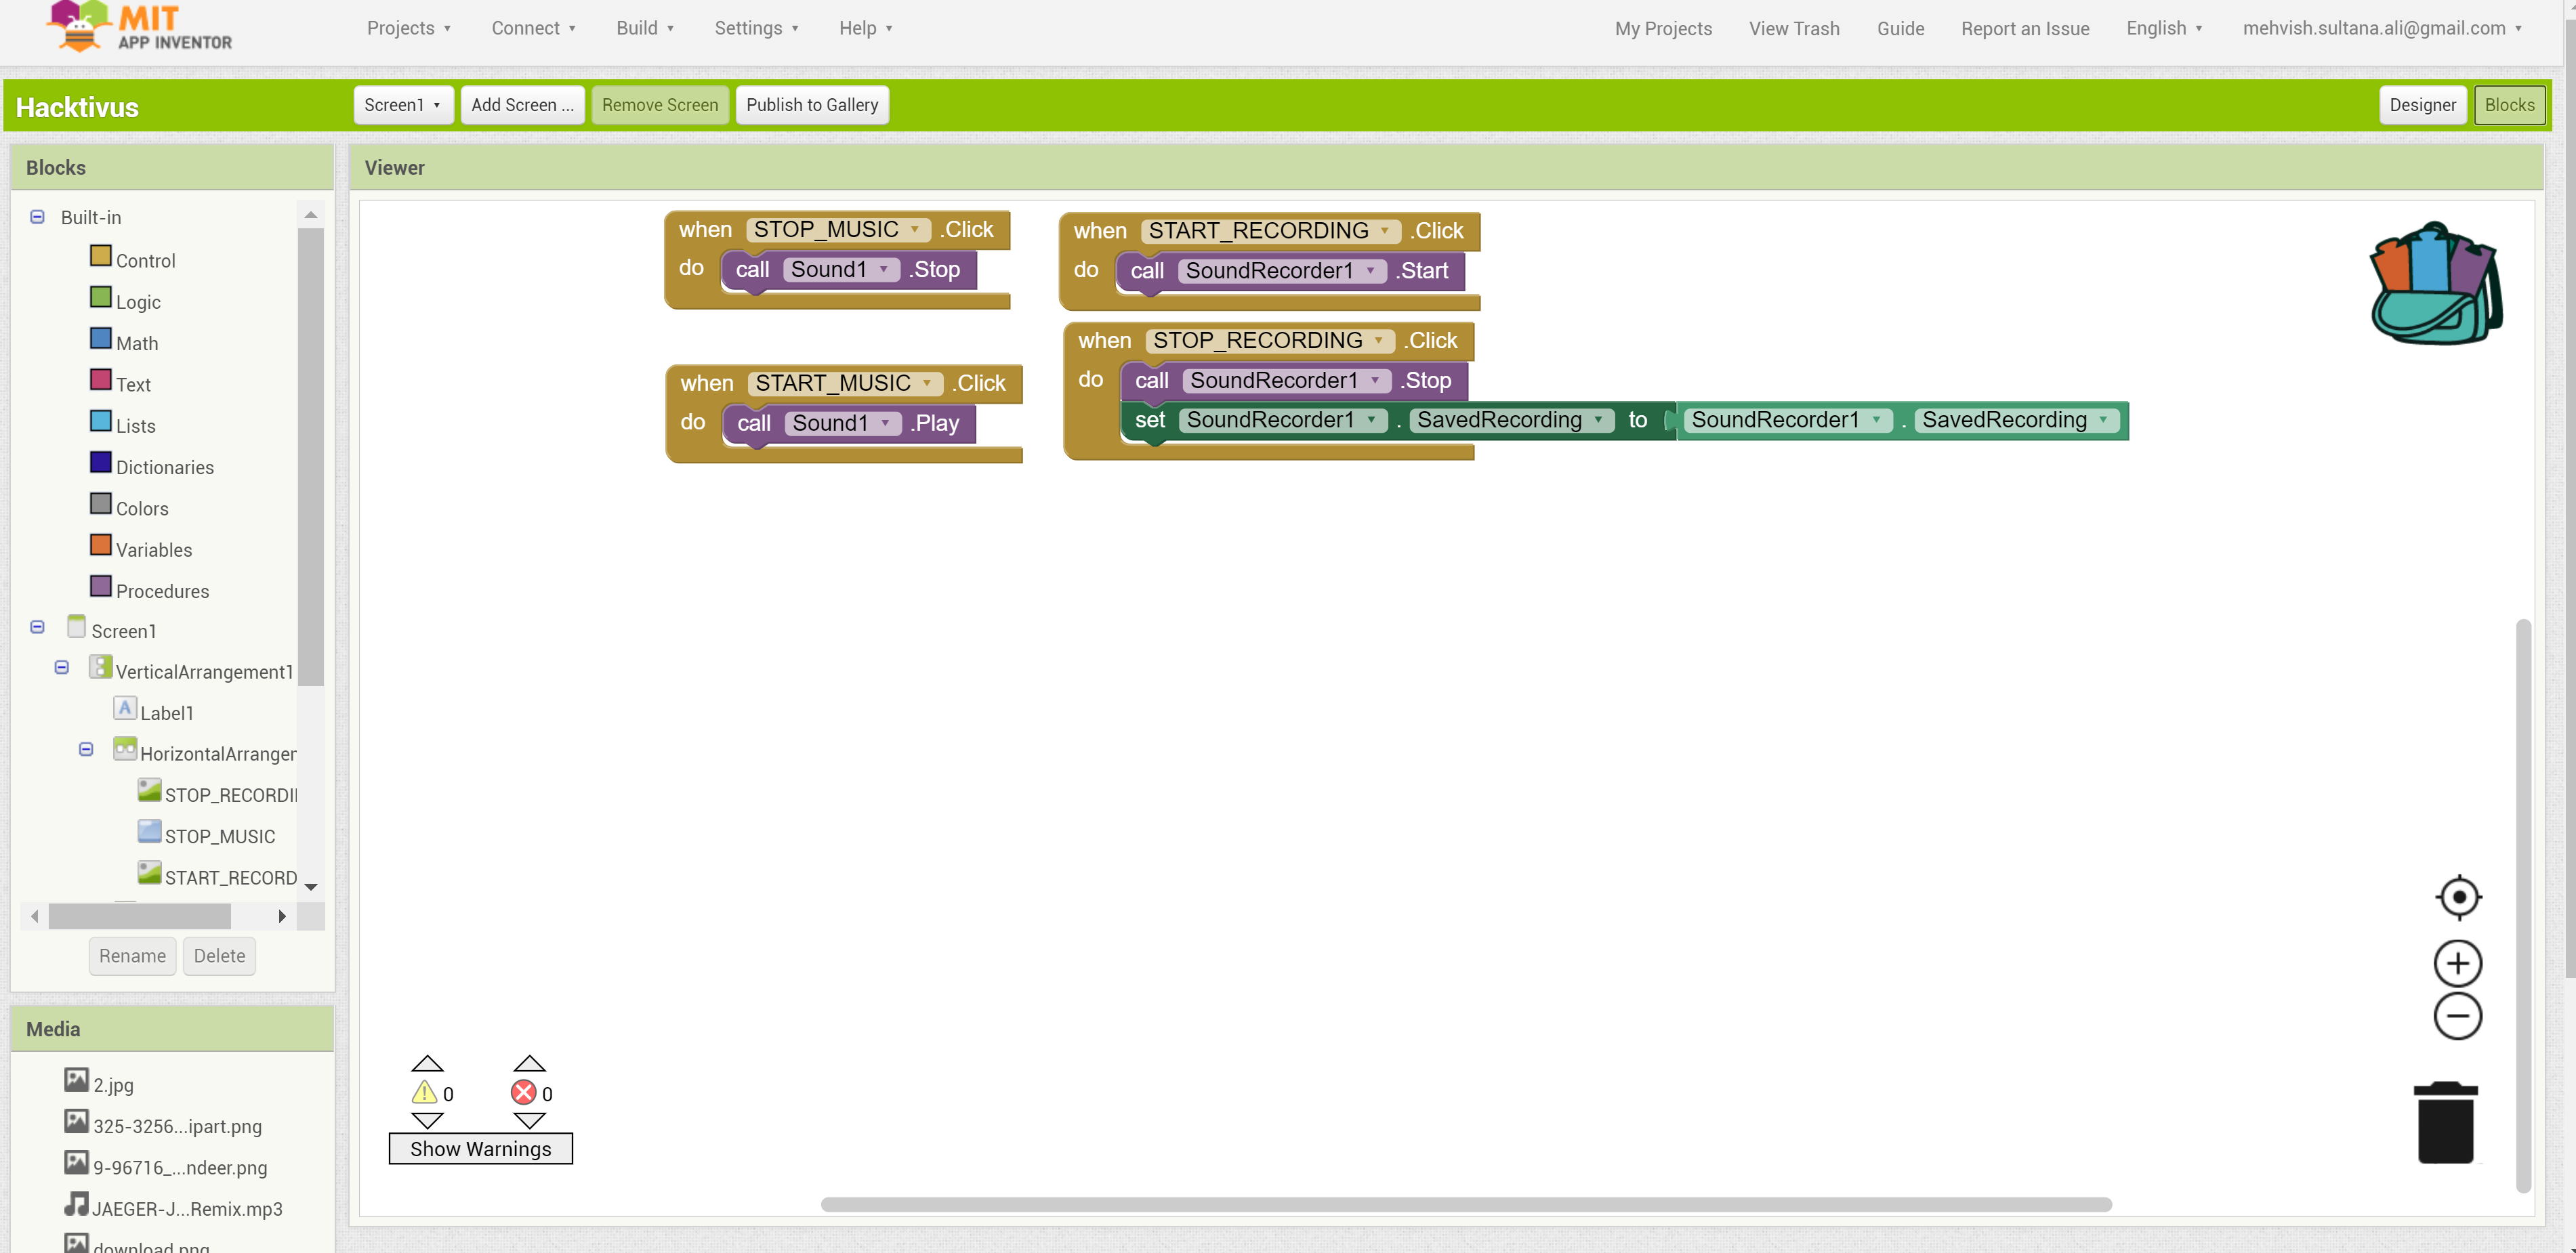
Task: Open the Screen1 screen selector dropdown
Action: click(x=403, y=105)
